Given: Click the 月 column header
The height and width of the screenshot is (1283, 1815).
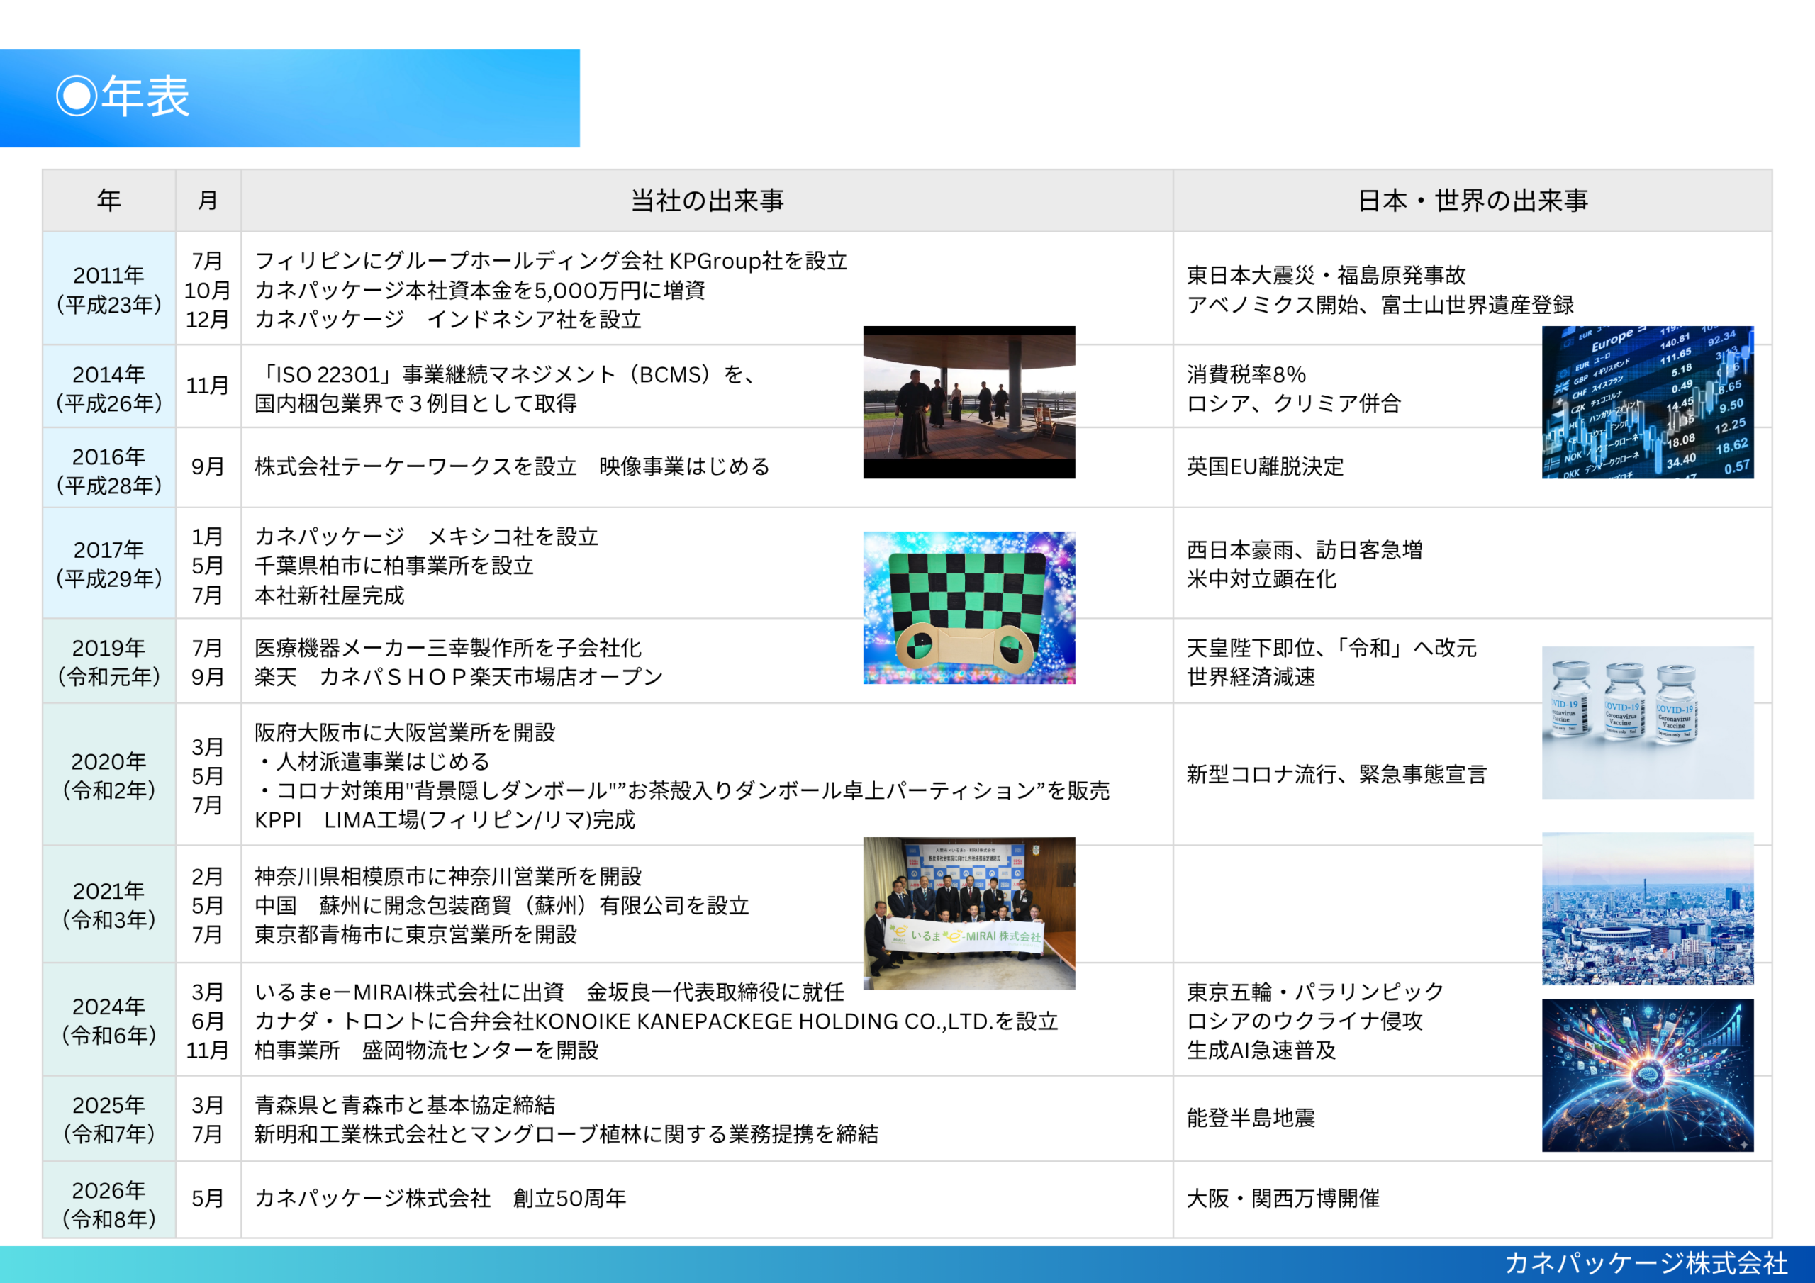Looking at the screenshot, I should click(x=208, y=201).
